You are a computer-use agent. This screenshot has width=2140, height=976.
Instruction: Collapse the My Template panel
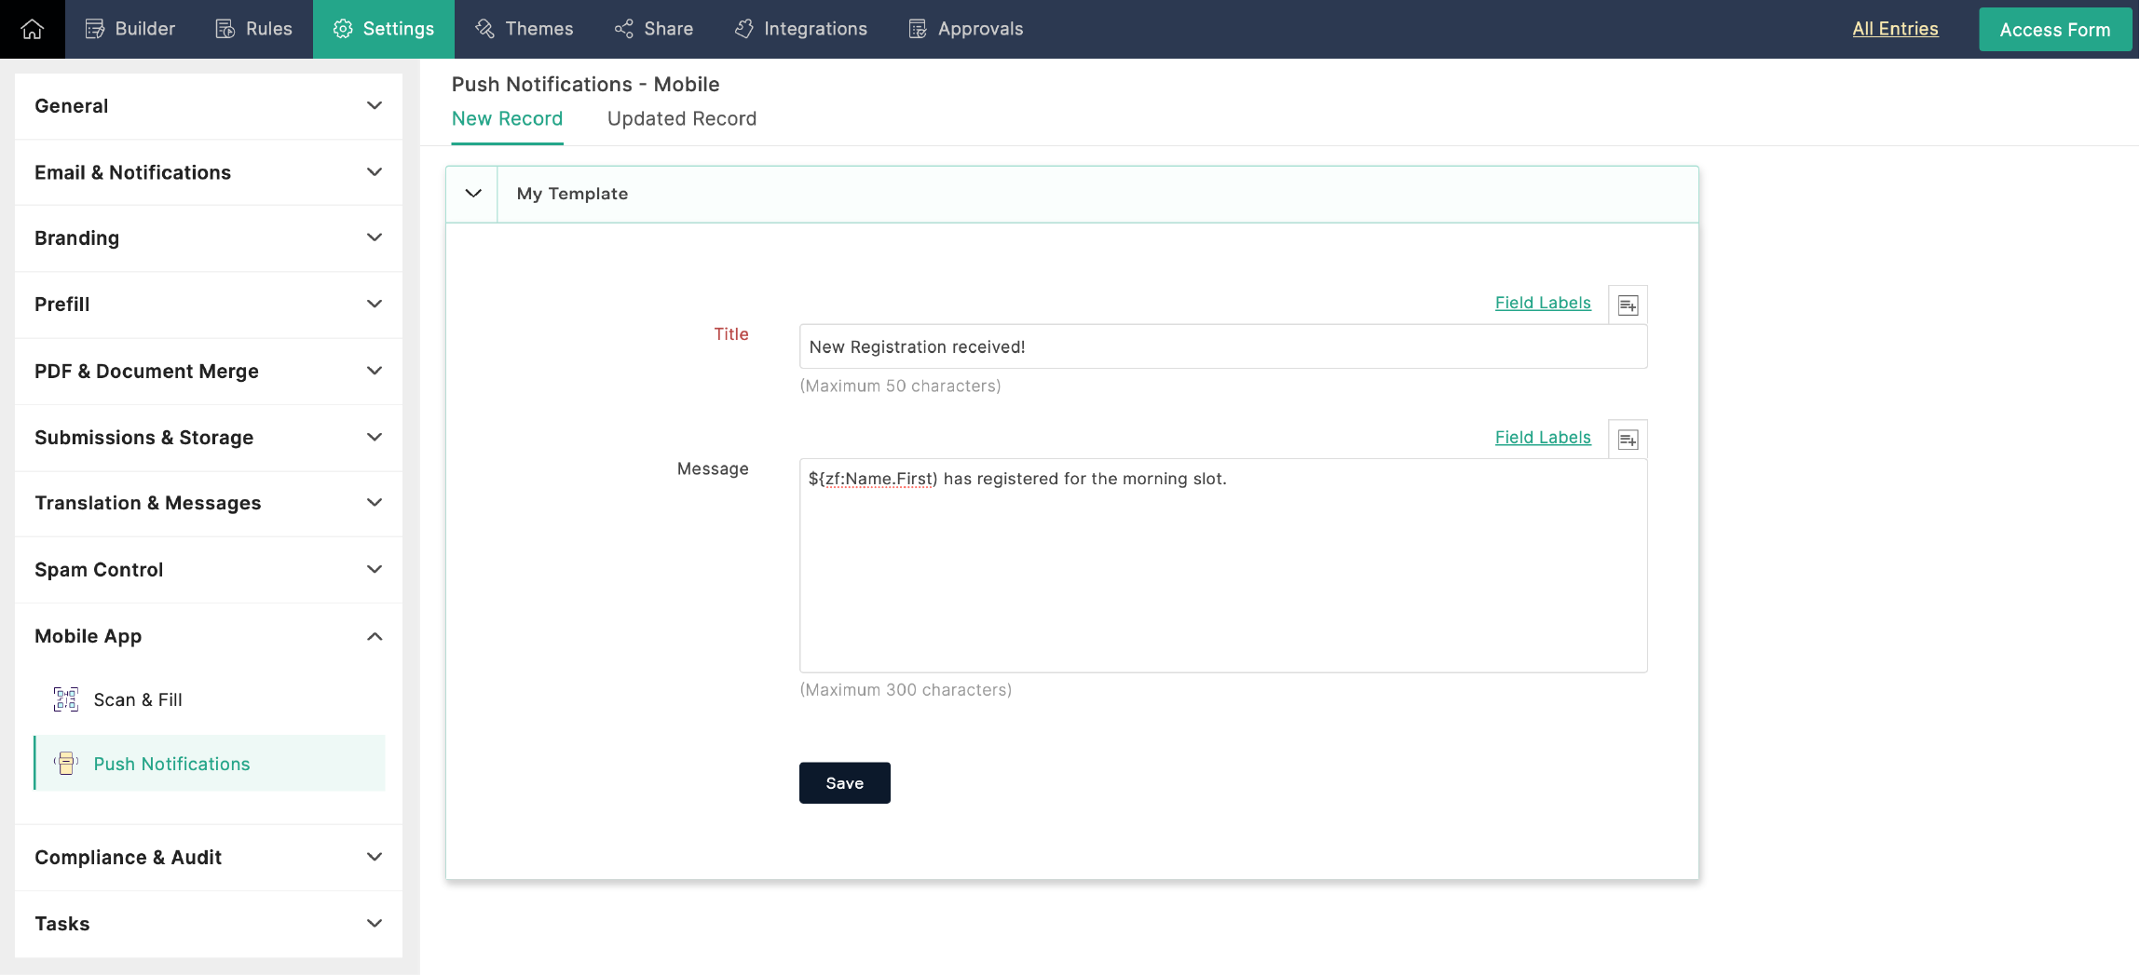click(473, 194)
